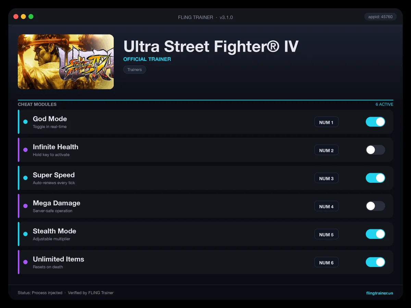Viewport: 411px width, 308px height.
Task: Click the appid: 45760 badge
Action: click(381, 16)
